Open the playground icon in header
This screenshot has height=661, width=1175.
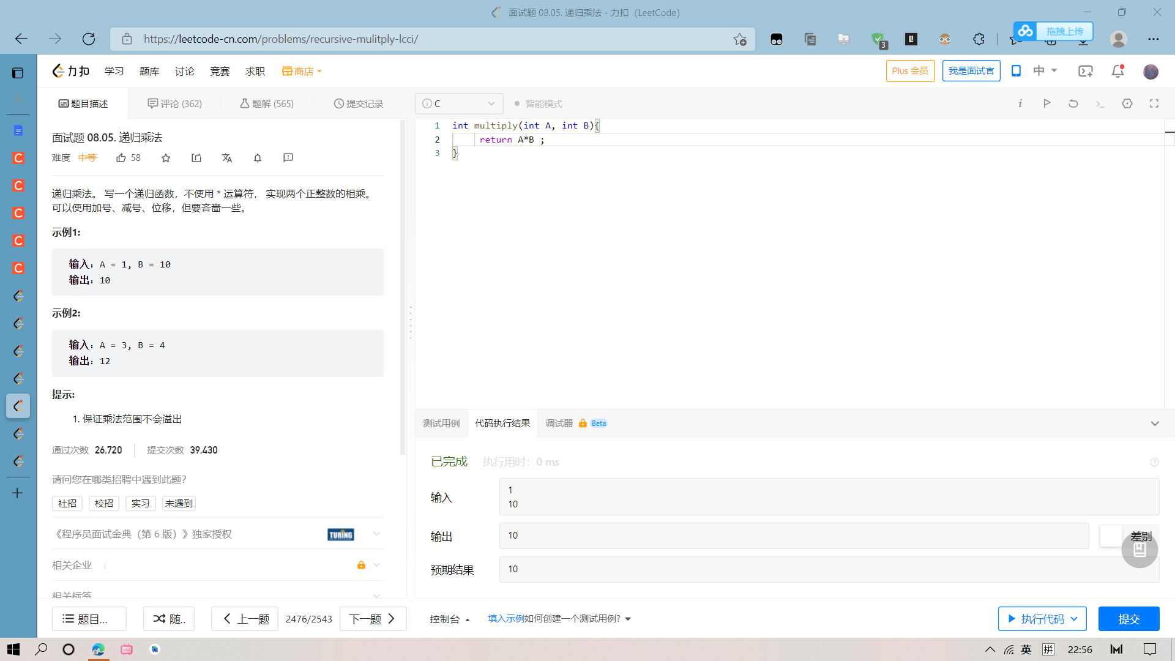pyautogui.click(x=1086, y=71)
